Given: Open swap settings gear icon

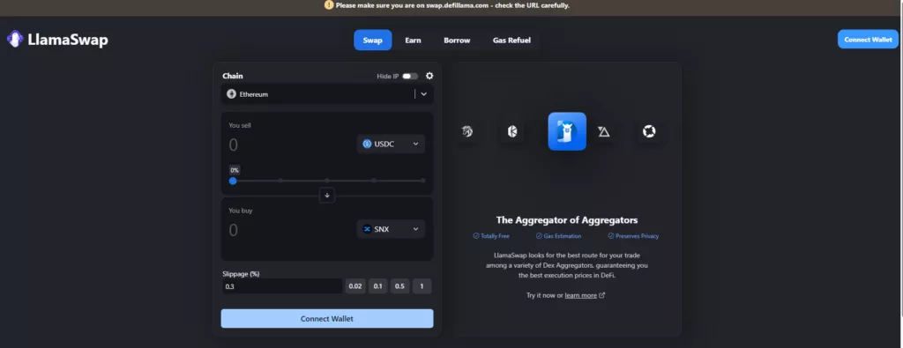Looking at the screenshot, I should [429, 76].
